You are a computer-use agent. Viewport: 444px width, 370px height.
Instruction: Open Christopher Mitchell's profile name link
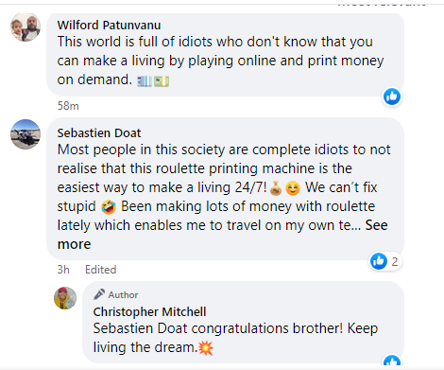click(149, 311)
